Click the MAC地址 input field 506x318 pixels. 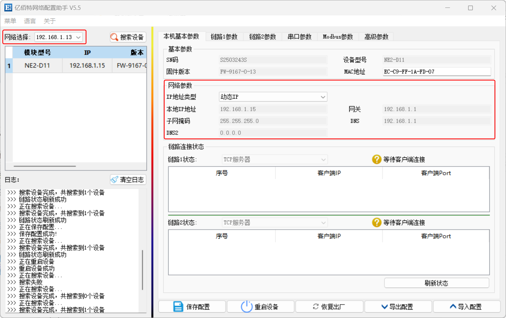click(x=437, y=72)
